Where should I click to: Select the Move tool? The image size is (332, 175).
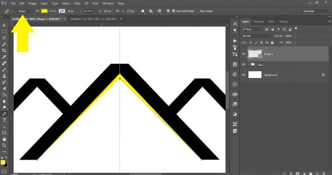tap(4, 25)
